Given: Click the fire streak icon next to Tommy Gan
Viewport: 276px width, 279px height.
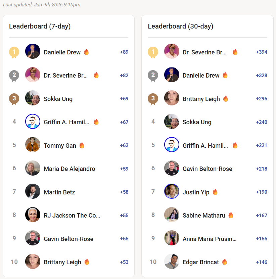Looking at the screenshot, I should (x=82, y=145).
